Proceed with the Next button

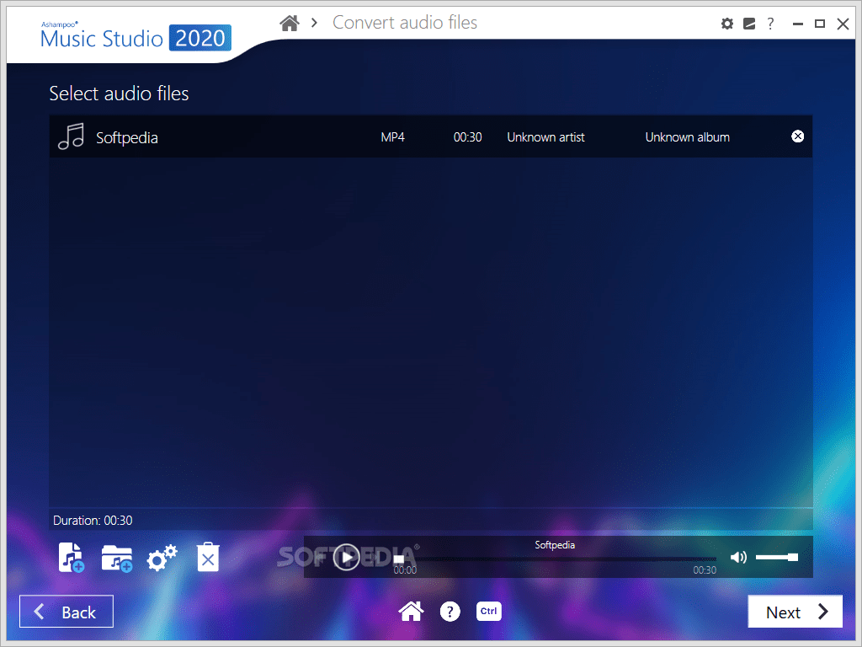[795, 612]
